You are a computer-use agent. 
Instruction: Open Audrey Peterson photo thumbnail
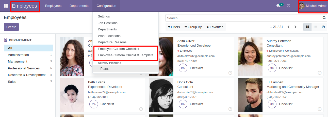click(250, 56)
